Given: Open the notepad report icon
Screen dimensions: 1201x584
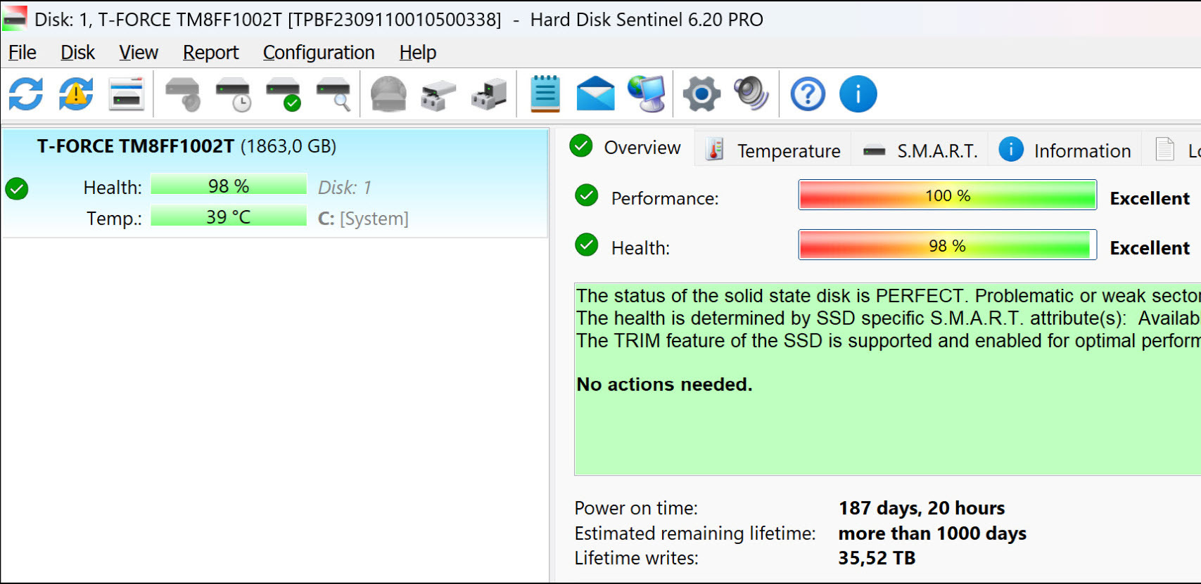Looking at the screenshot, I should click(x=545, y=94).
